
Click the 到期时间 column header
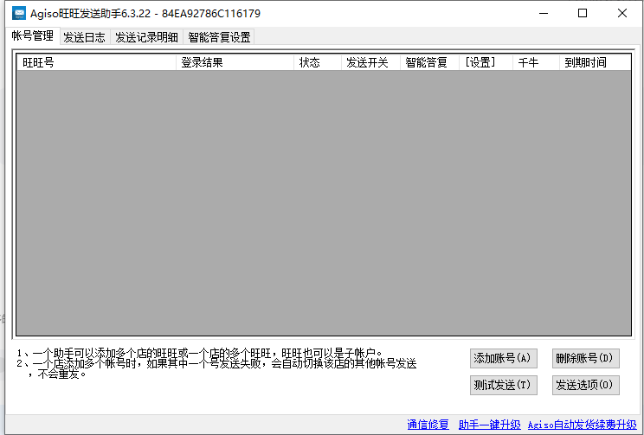click(596, 62)
